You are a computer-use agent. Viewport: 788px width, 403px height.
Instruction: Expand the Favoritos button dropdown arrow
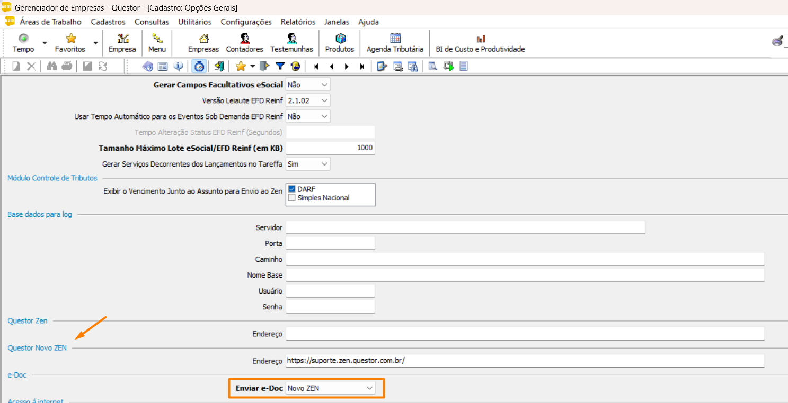[95, 43]
